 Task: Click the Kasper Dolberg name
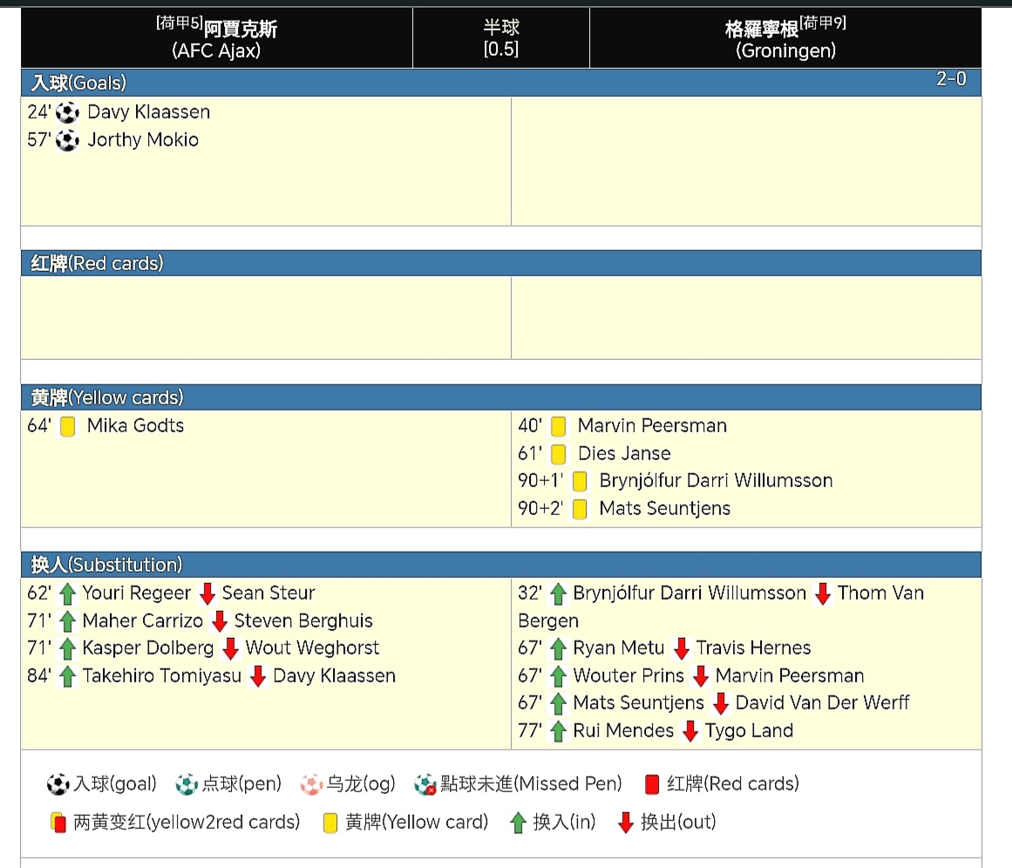click(148, 648)
